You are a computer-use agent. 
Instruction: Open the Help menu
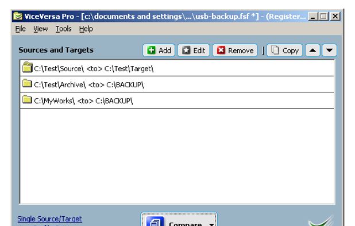coord(86,29)
